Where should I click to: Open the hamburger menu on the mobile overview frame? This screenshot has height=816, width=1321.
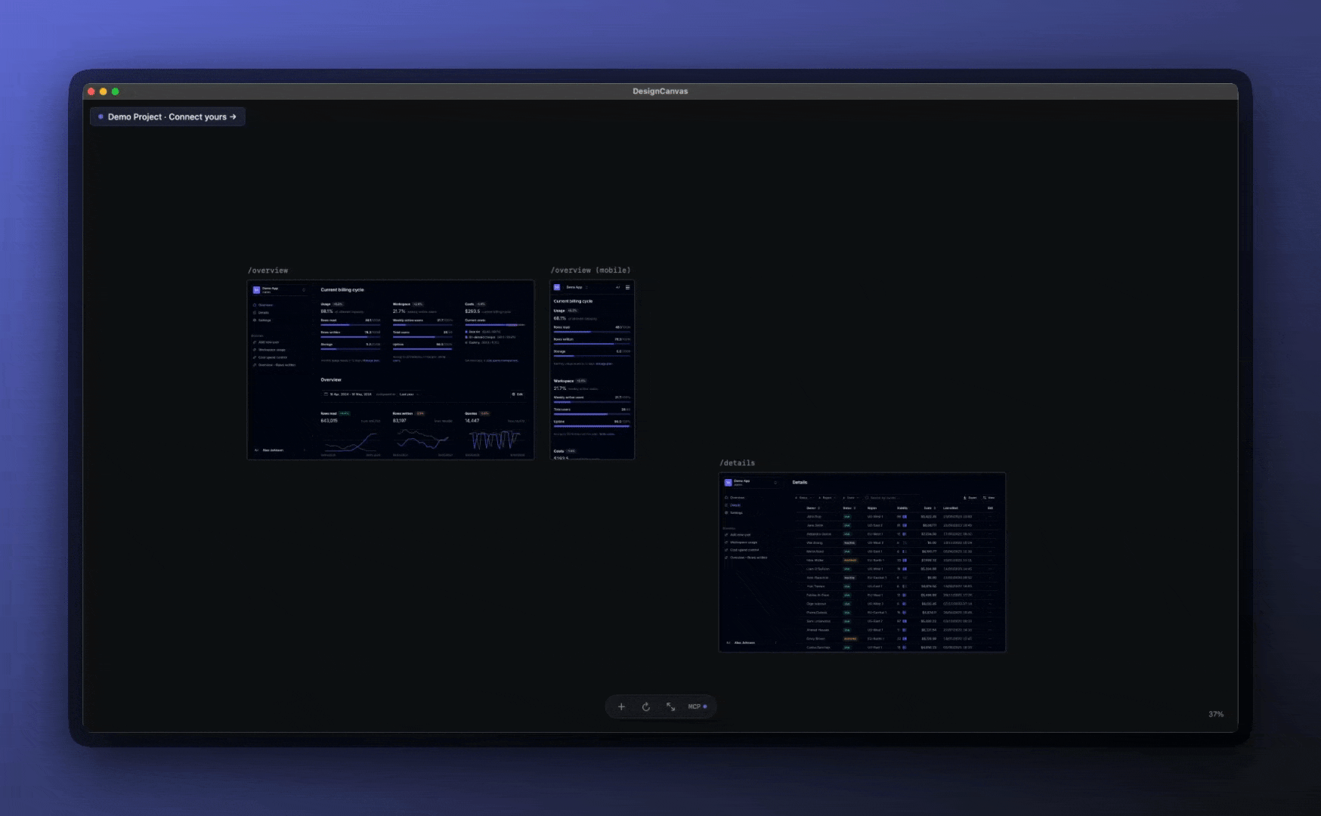[x=627, y=287]
